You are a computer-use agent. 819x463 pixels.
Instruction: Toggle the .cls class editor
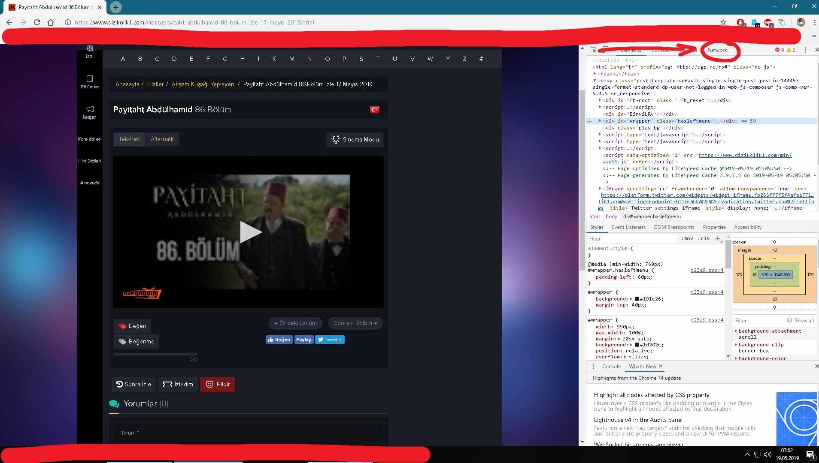coord(704,239)
